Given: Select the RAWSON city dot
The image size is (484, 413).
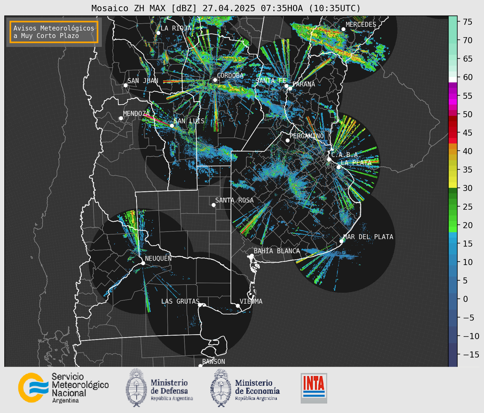Looking at the screenshot, I should (200, 366).
